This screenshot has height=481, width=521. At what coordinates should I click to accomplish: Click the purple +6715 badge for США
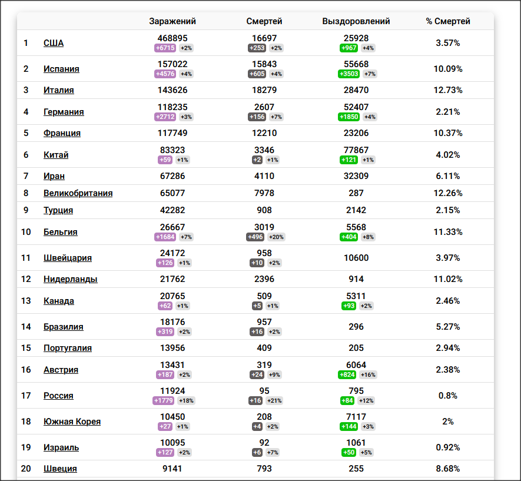(165, 48)
